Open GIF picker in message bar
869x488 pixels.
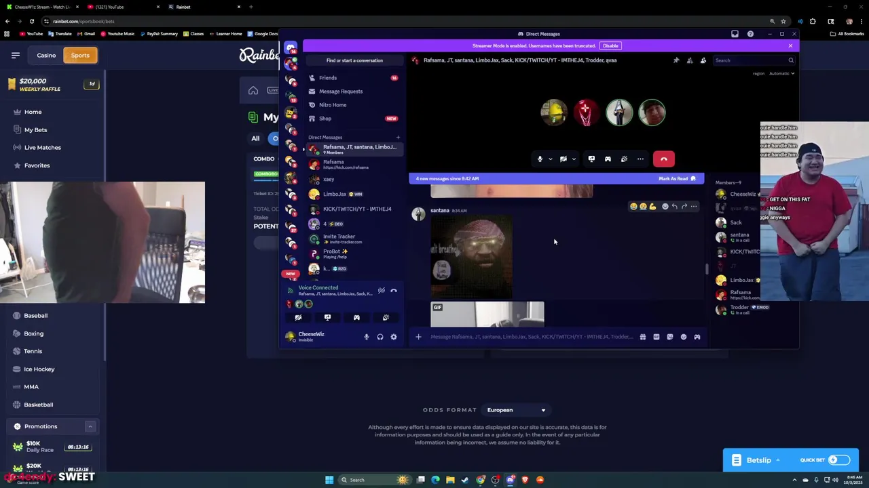(x=657, y=337)
